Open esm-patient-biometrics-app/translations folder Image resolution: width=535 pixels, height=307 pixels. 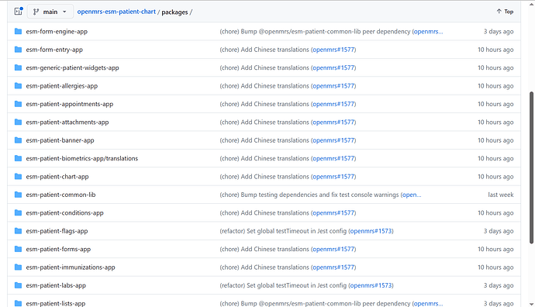[x=82, y=158]
